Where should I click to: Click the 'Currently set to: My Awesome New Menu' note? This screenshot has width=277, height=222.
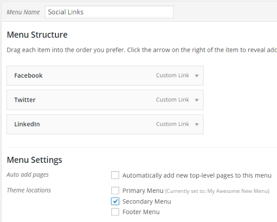(217, 191)
